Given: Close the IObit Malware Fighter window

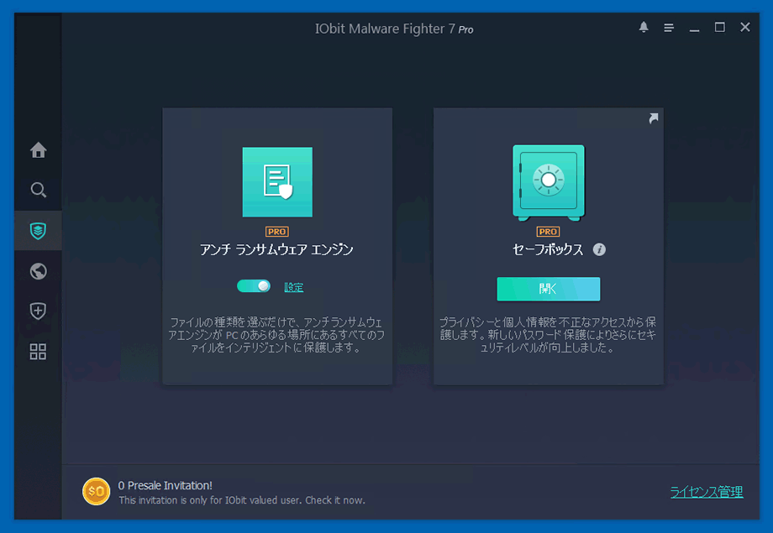Looking at the screenshot, I should click(745, 27).
